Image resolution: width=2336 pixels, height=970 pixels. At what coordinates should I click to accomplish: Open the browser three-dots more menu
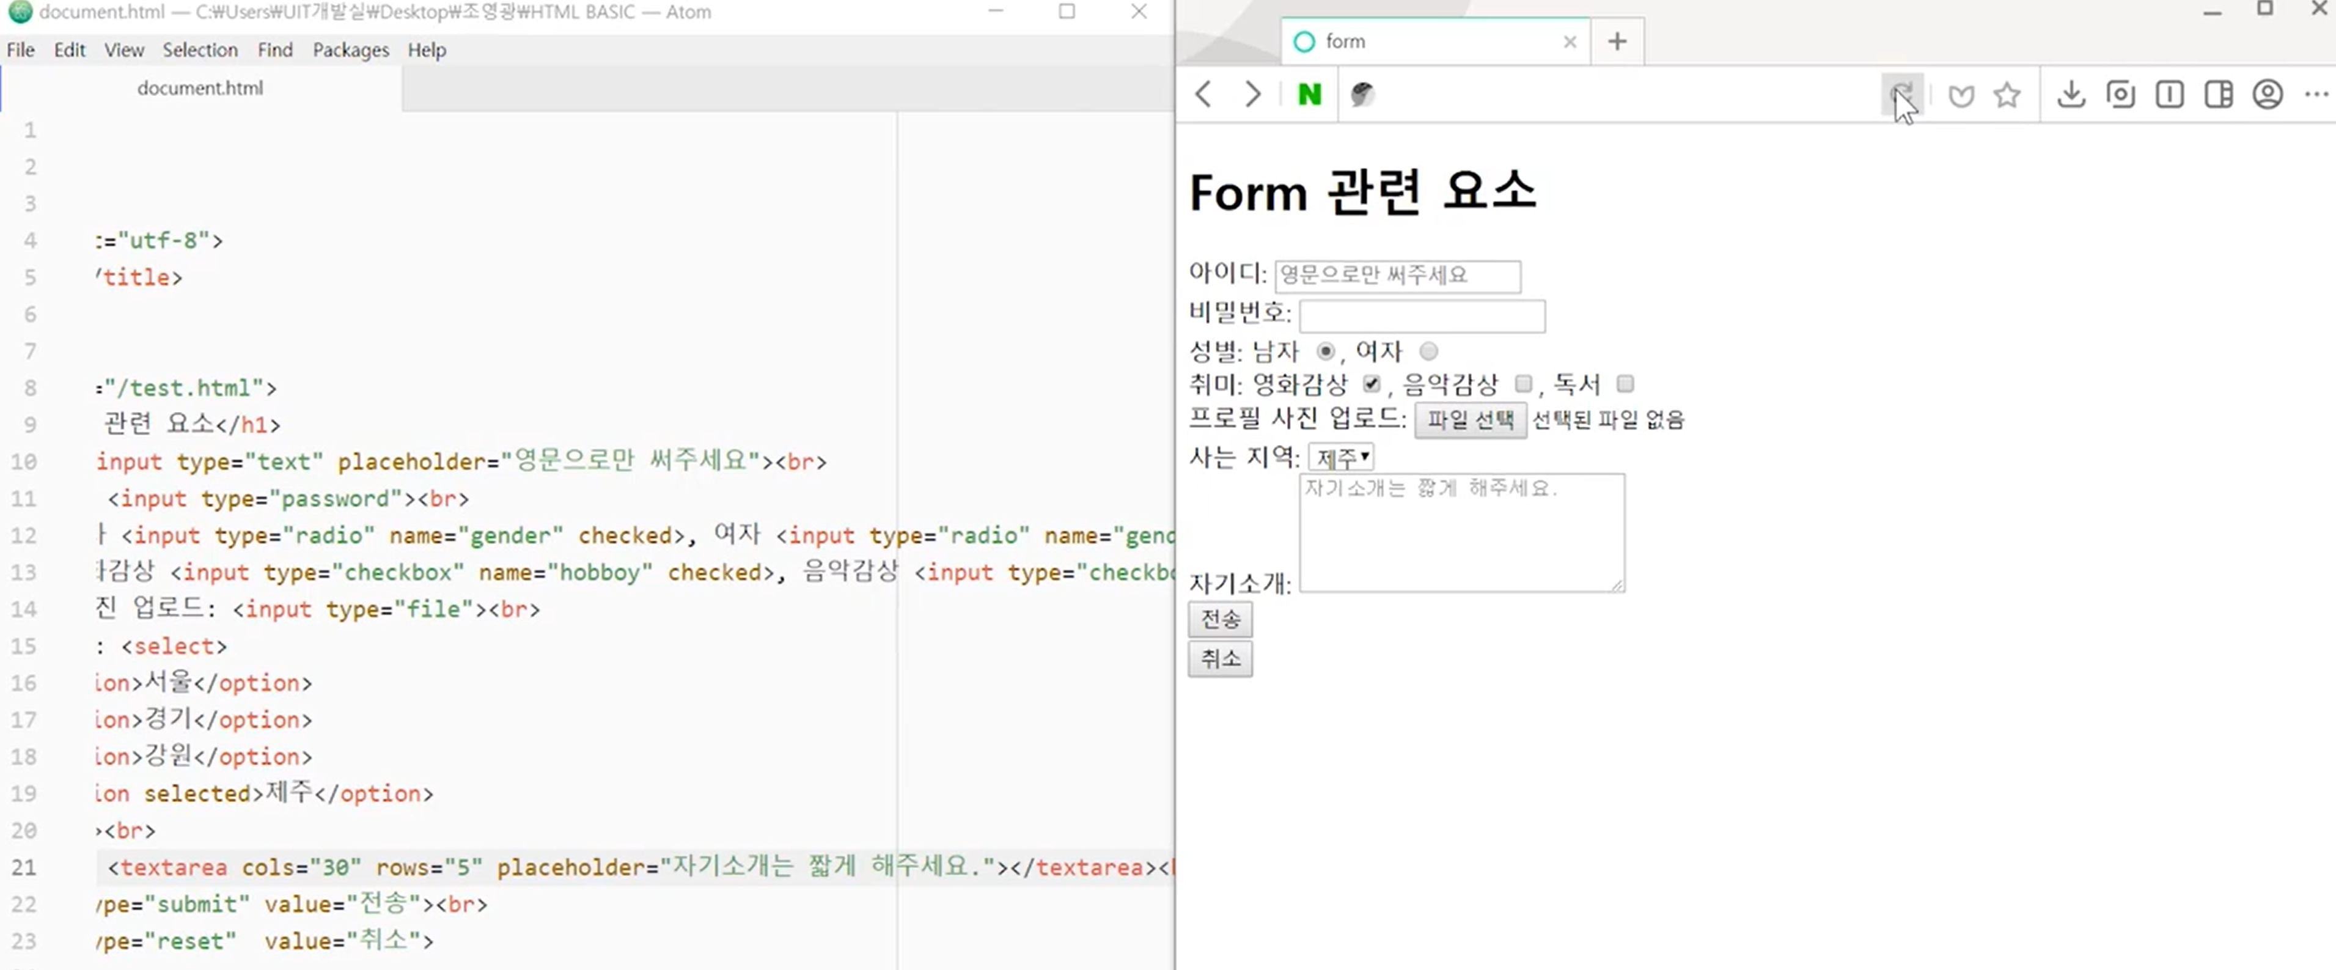2316,94
